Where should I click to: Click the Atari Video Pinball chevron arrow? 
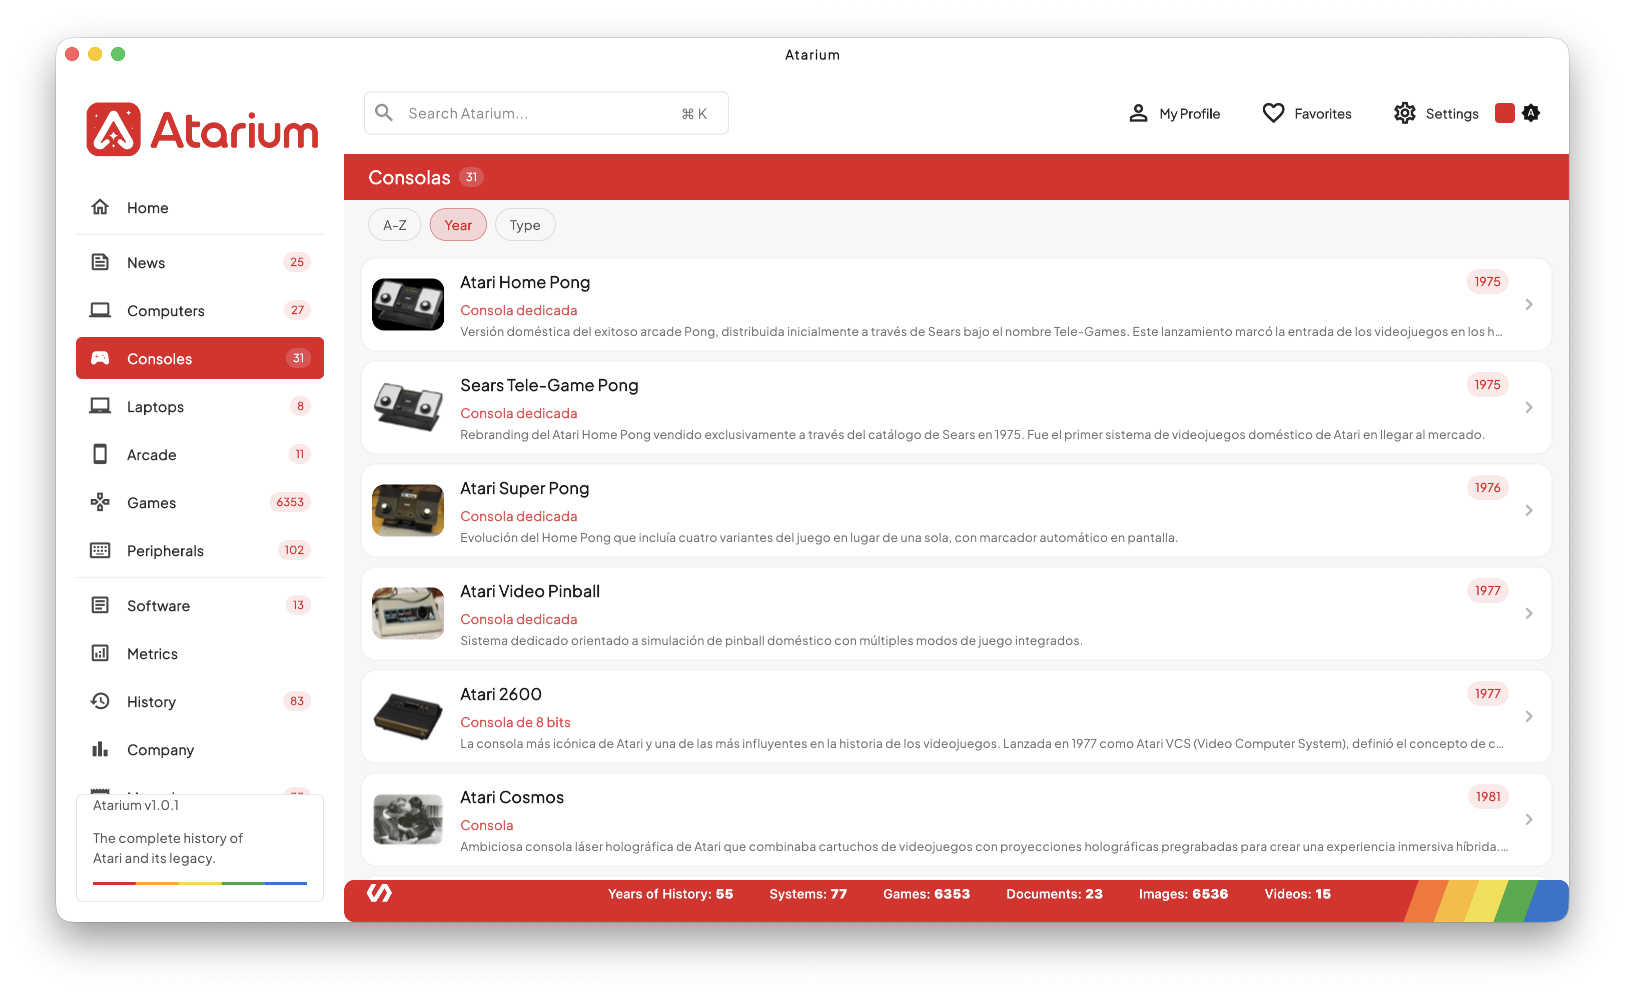coord(1529,613)
